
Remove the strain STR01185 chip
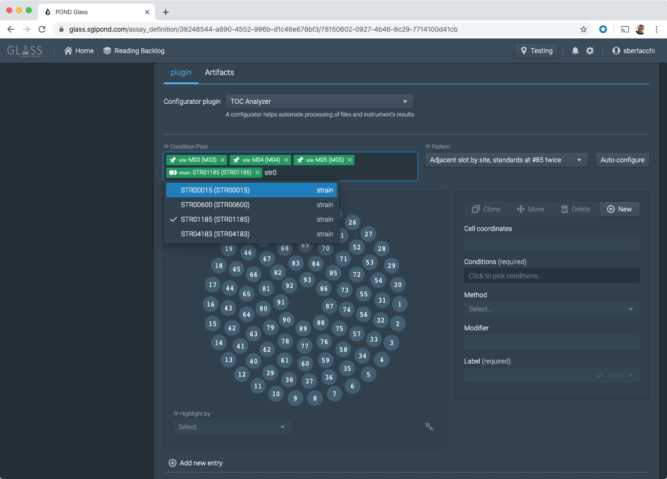pos(257,172)
